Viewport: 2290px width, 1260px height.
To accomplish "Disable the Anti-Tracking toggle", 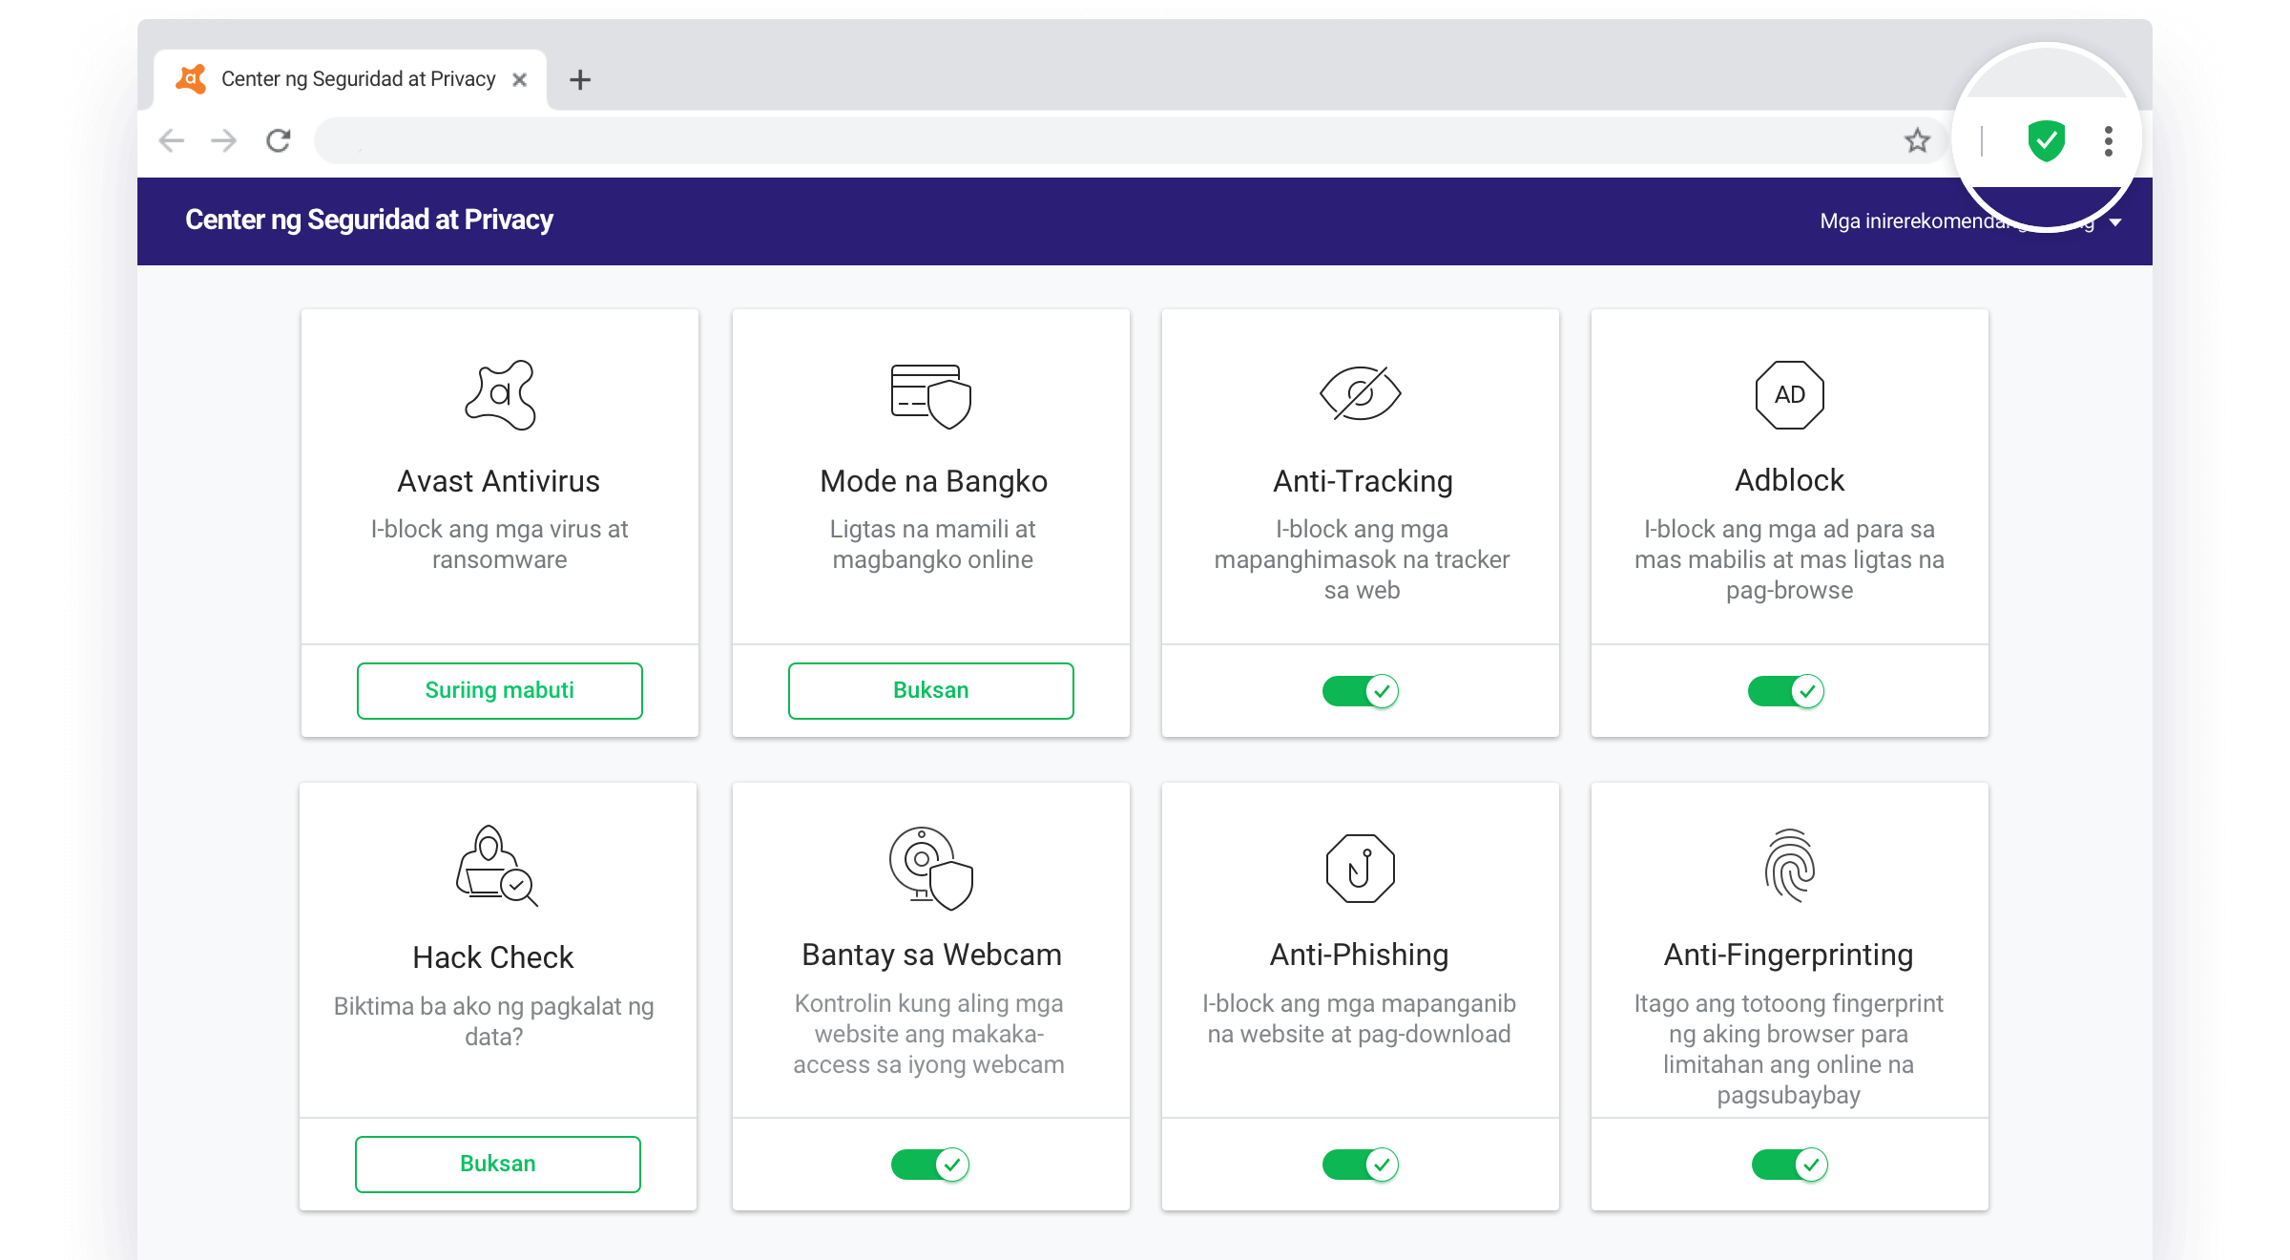I will 1360,690.
